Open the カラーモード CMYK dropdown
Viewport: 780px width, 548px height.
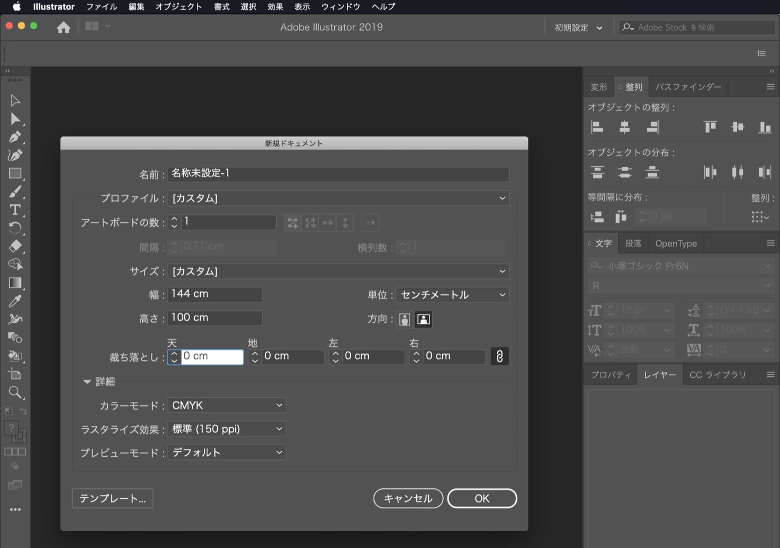pos(226,405)
